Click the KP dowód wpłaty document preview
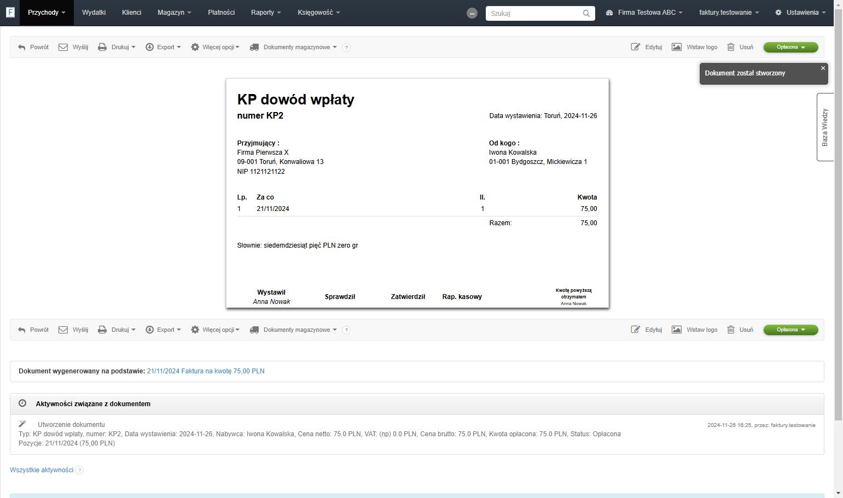 [x=417, y=194]
